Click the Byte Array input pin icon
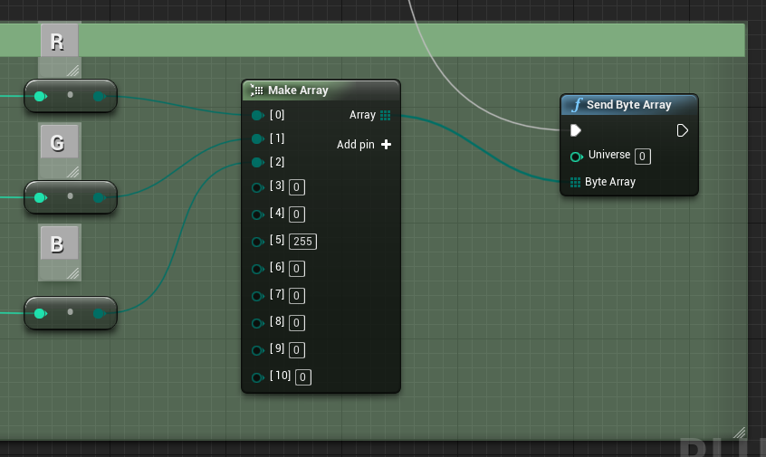 pos(575,182)
